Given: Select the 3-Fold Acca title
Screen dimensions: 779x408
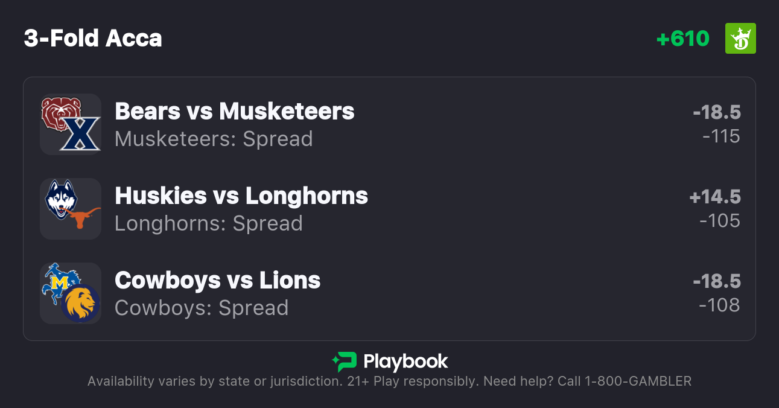Looking at the screenshot, I should pyautogui.click(x=93, y=39).
